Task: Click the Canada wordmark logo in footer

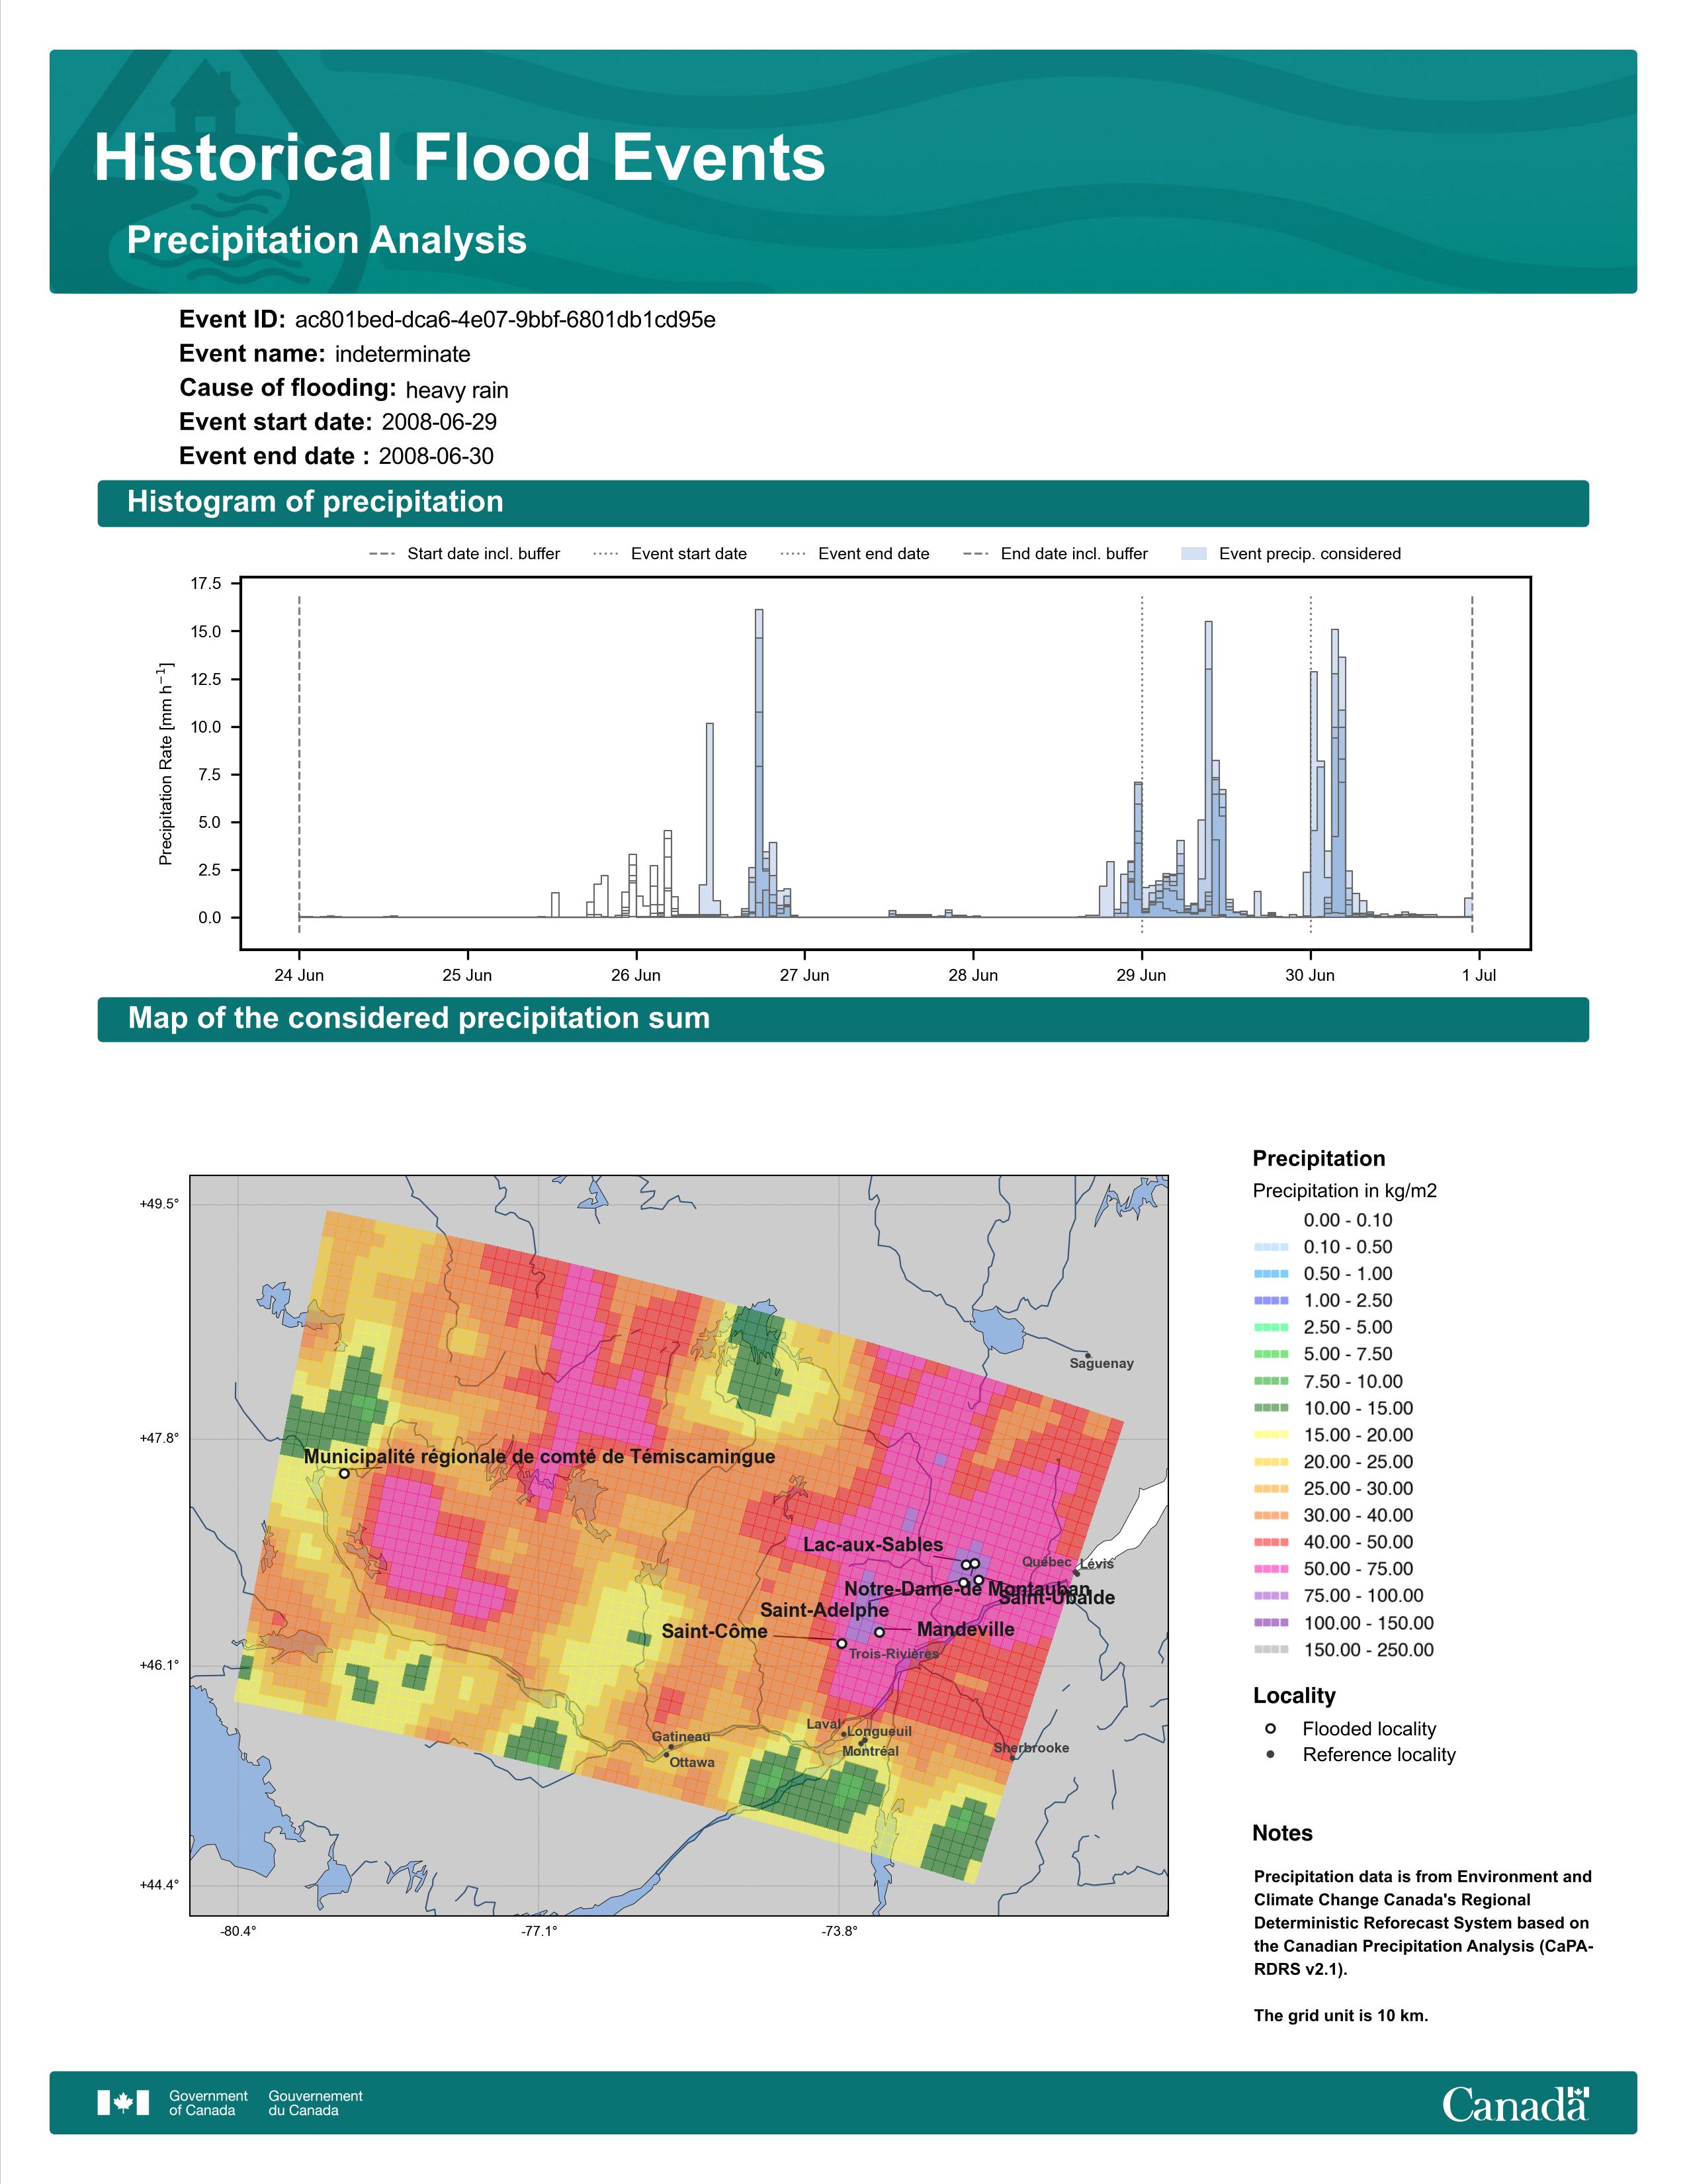Action: [1515, 2104]
